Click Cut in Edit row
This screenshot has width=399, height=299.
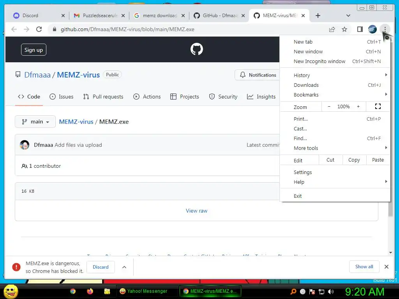330,160
